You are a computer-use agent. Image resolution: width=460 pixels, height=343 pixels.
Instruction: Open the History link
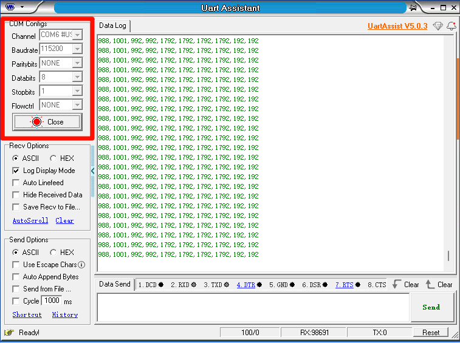(x=65, y=314)
